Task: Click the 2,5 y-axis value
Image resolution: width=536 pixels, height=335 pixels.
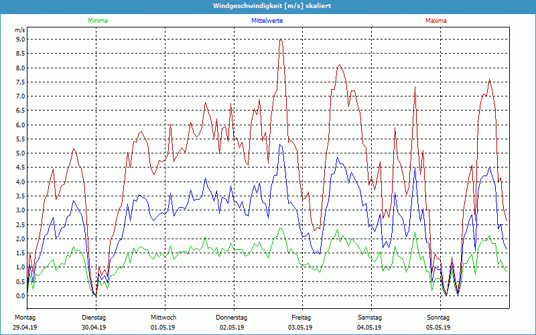Action: coord(21,224)
